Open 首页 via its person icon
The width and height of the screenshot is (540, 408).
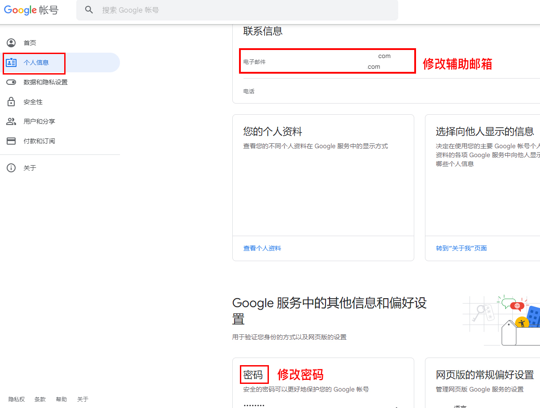click(11, 43)
